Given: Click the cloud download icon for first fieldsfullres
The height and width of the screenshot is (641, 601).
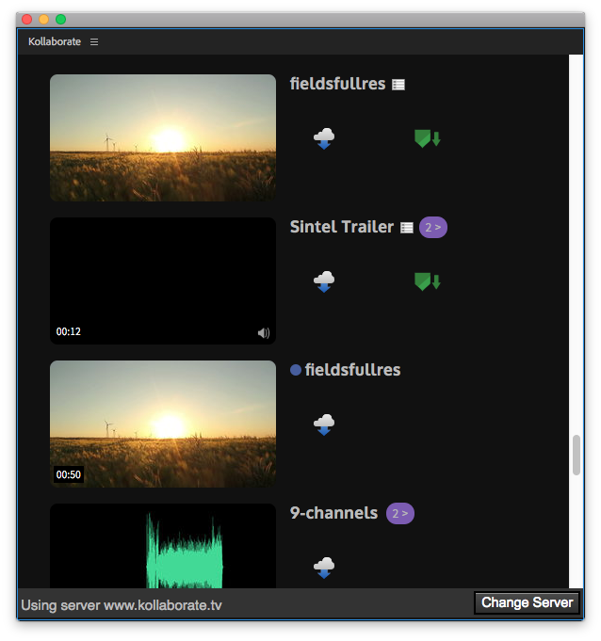Looking at the screenshot, I should click(x=324, y=138).
